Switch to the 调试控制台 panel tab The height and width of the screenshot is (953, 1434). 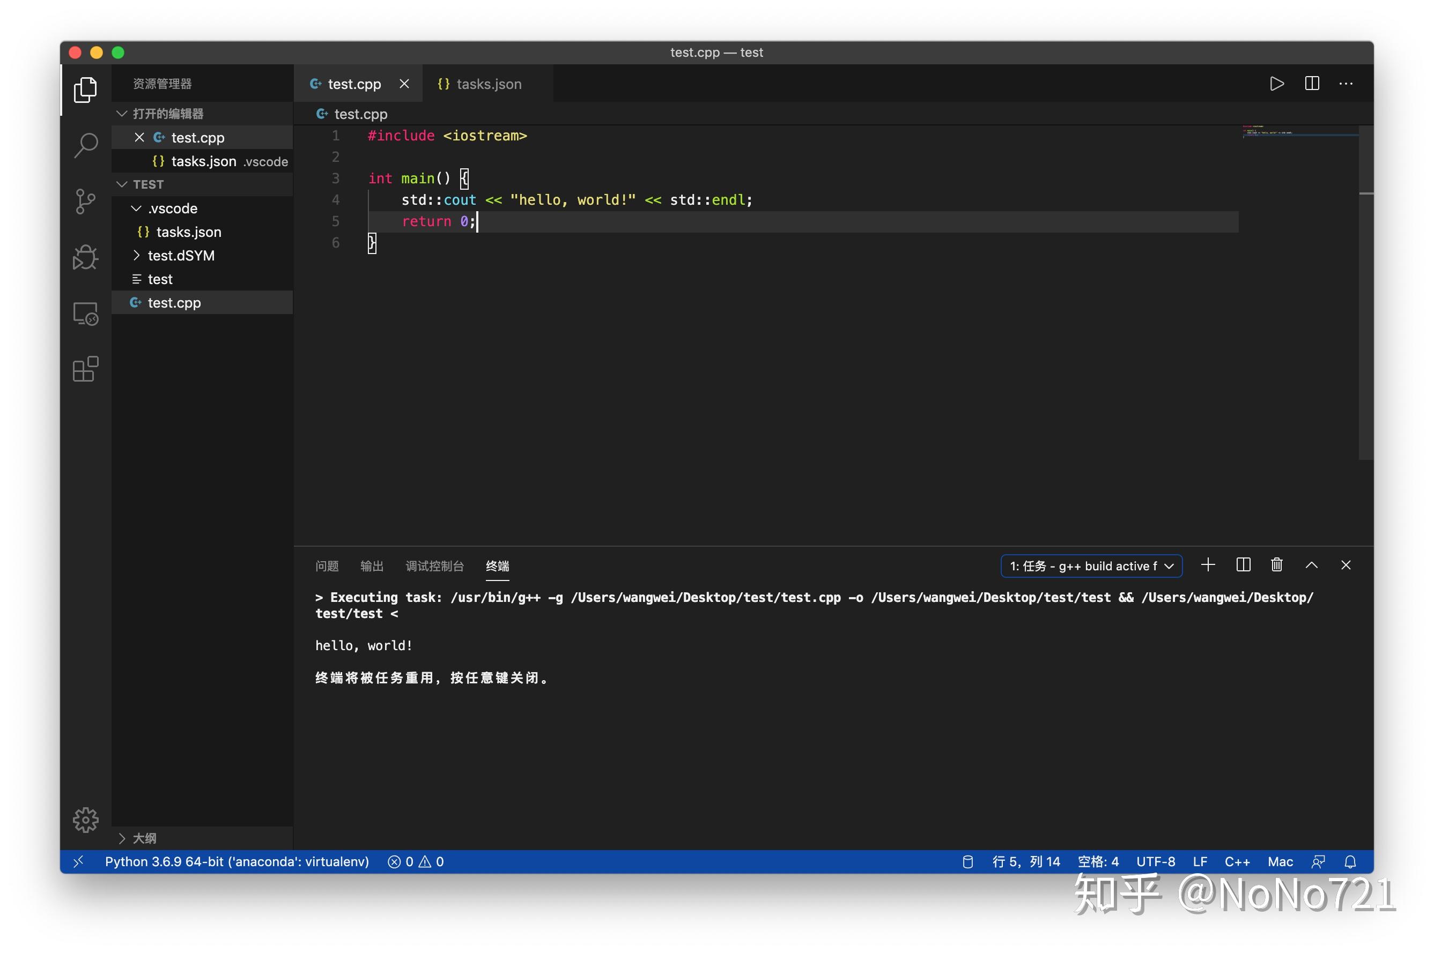click(435, 565)
